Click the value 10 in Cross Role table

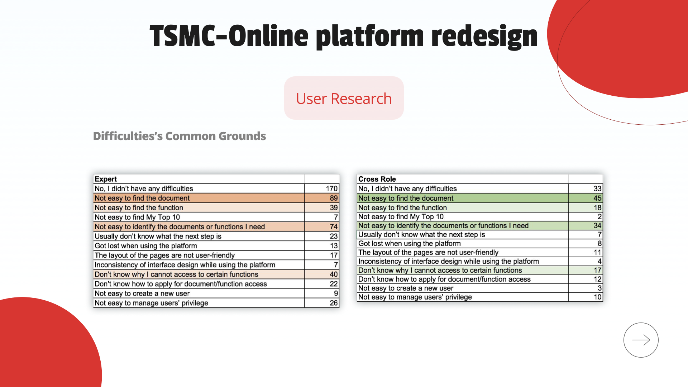[x=597, y=297]
